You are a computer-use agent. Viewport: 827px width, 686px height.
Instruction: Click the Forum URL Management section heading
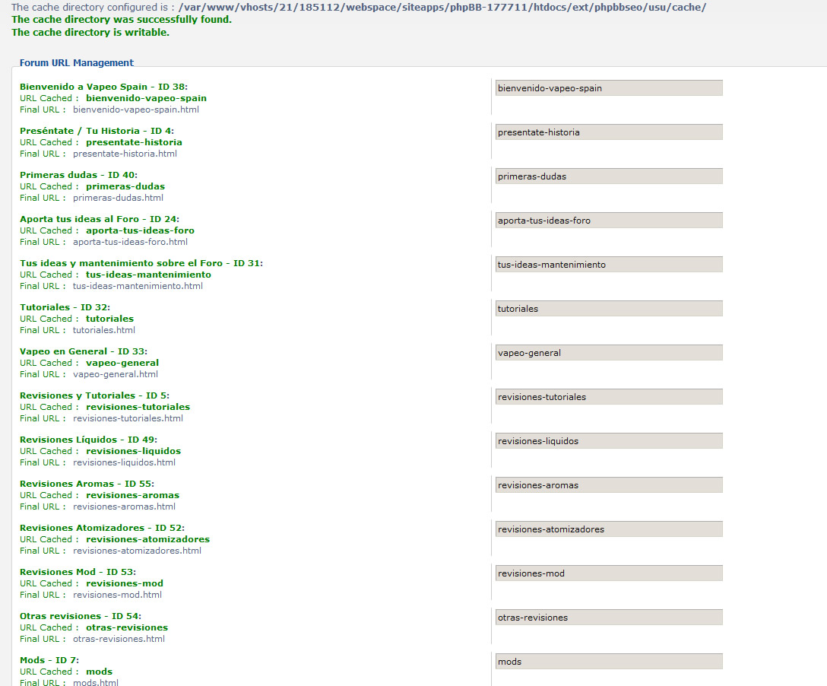(76, 63)
